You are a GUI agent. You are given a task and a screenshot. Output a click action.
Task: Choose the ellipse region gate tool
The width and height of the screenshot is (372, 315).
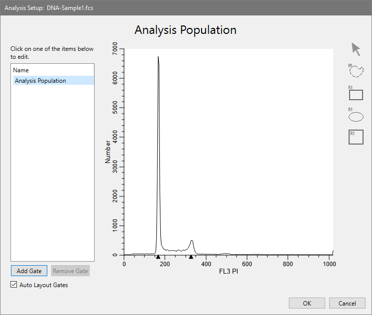click(356, 115)
